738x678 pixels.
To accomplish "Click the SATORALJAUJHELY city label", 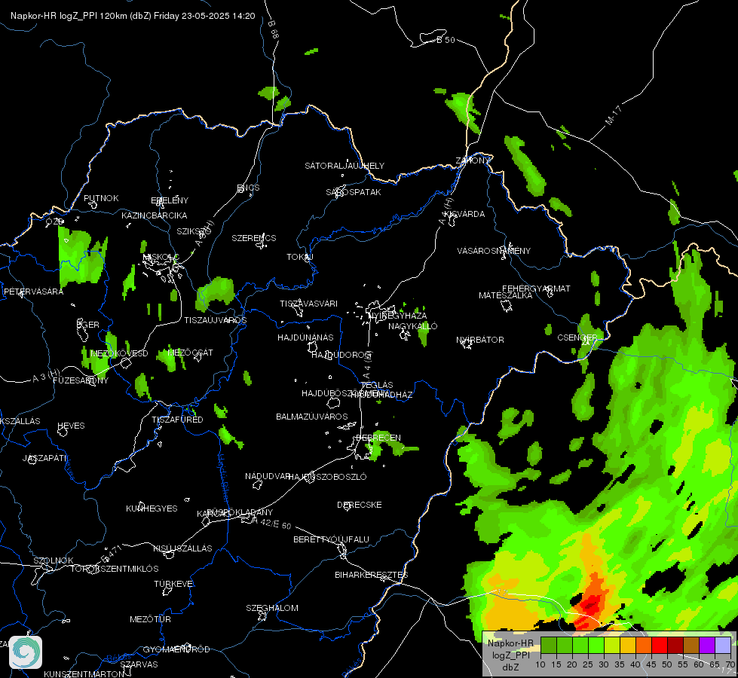I will pos(345,166).
